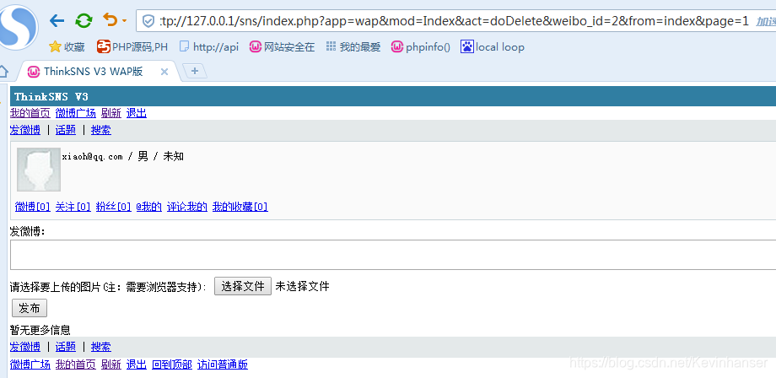Click xiaoh@qq.com user text
Screen dimensions: 776x378
[92, 156]
